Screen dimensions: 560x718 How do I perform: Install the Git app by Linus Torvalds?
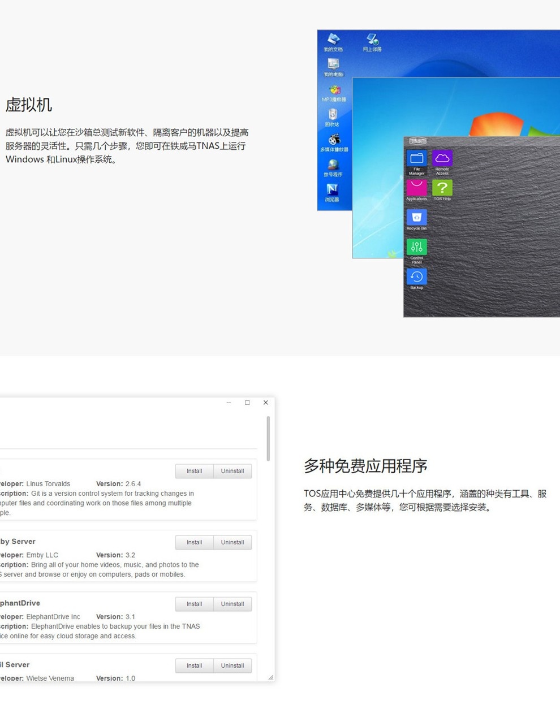click(195, 471)
